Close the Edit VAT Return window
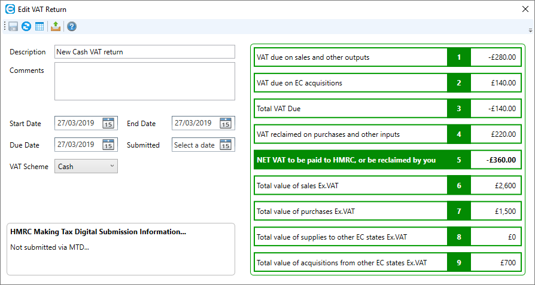The width and height of the screenshot is (535, 285). tap(525, 9)
